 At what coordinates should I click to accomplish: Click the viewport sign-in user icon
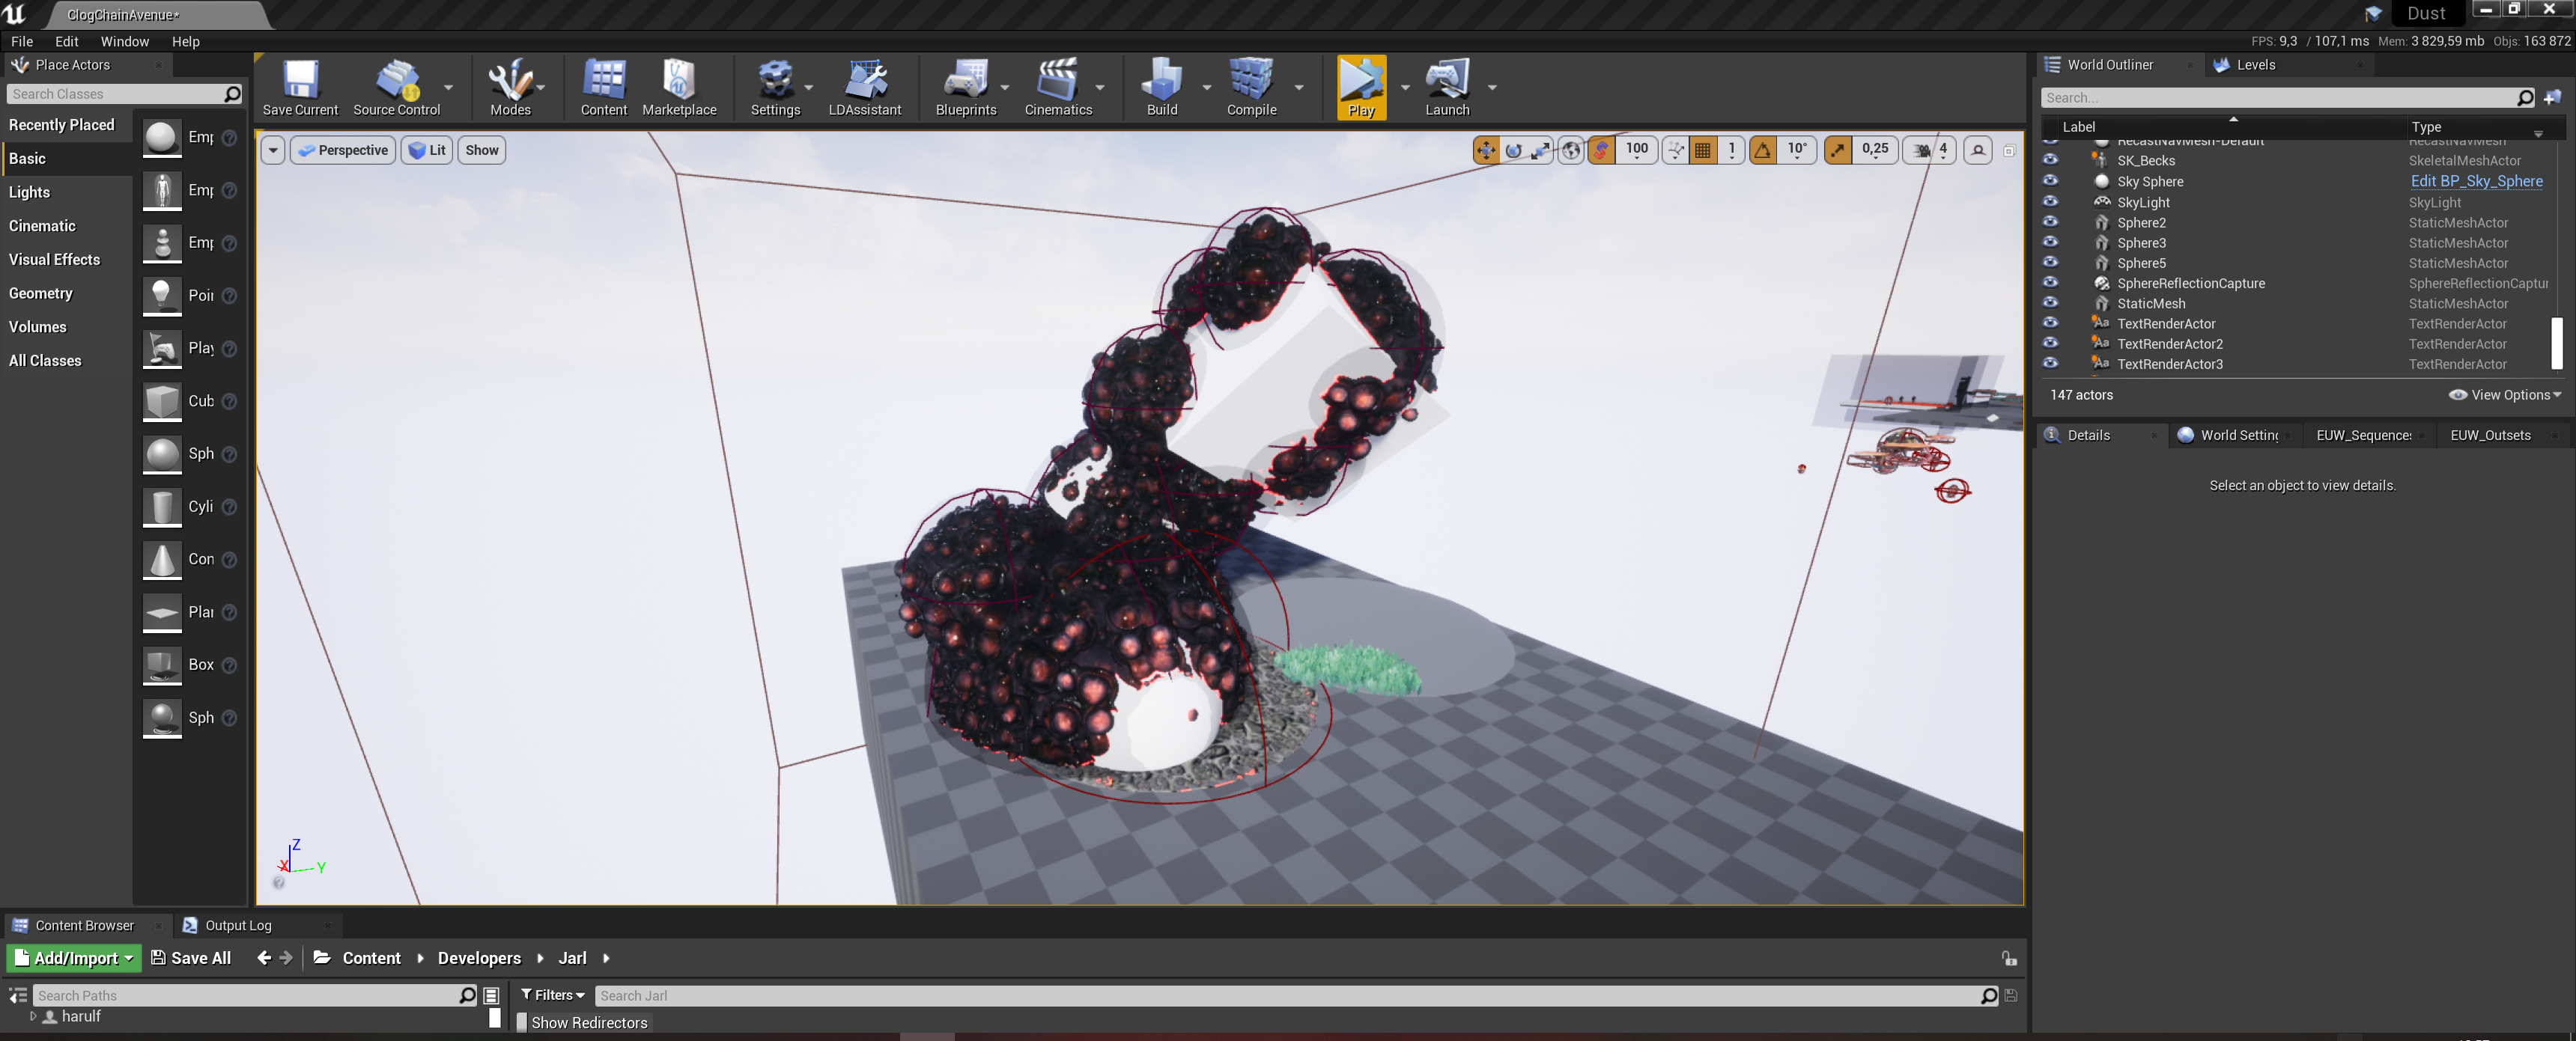1977,150
